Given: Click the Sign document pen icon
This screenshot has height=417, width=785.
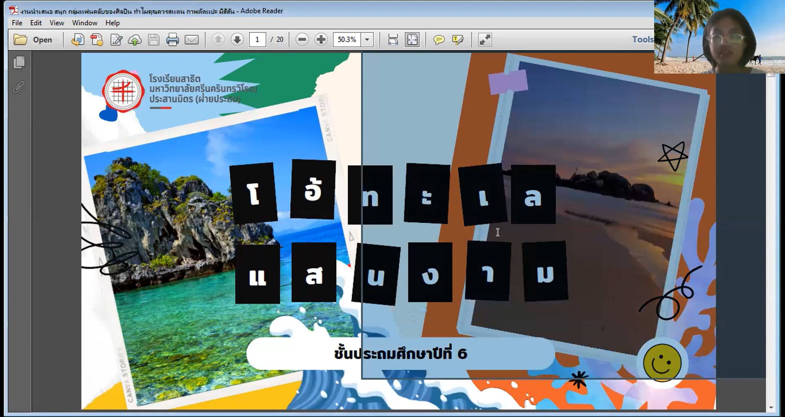Looking at the screenshot, I should point(116,40).
